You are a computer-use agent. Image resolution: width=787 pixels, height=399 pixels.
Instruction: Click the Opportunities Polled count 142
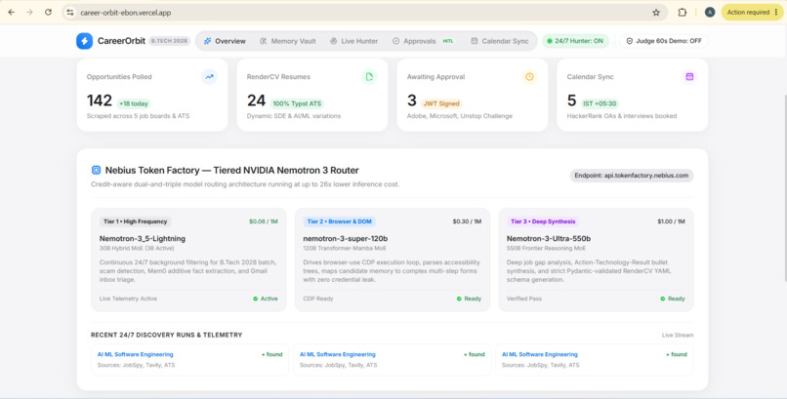tap(100, 100)
